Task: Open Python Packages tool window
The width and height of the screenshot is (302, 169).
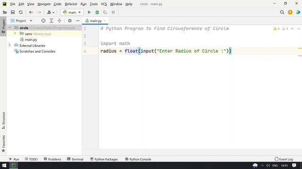Action: tap(104, 159)
